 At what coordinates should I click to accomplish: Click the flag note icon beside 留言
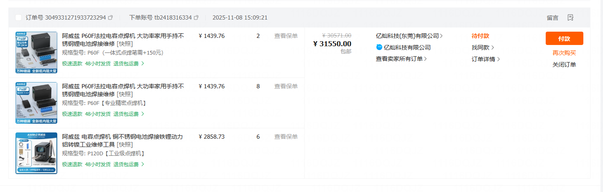tap(570, 17)
